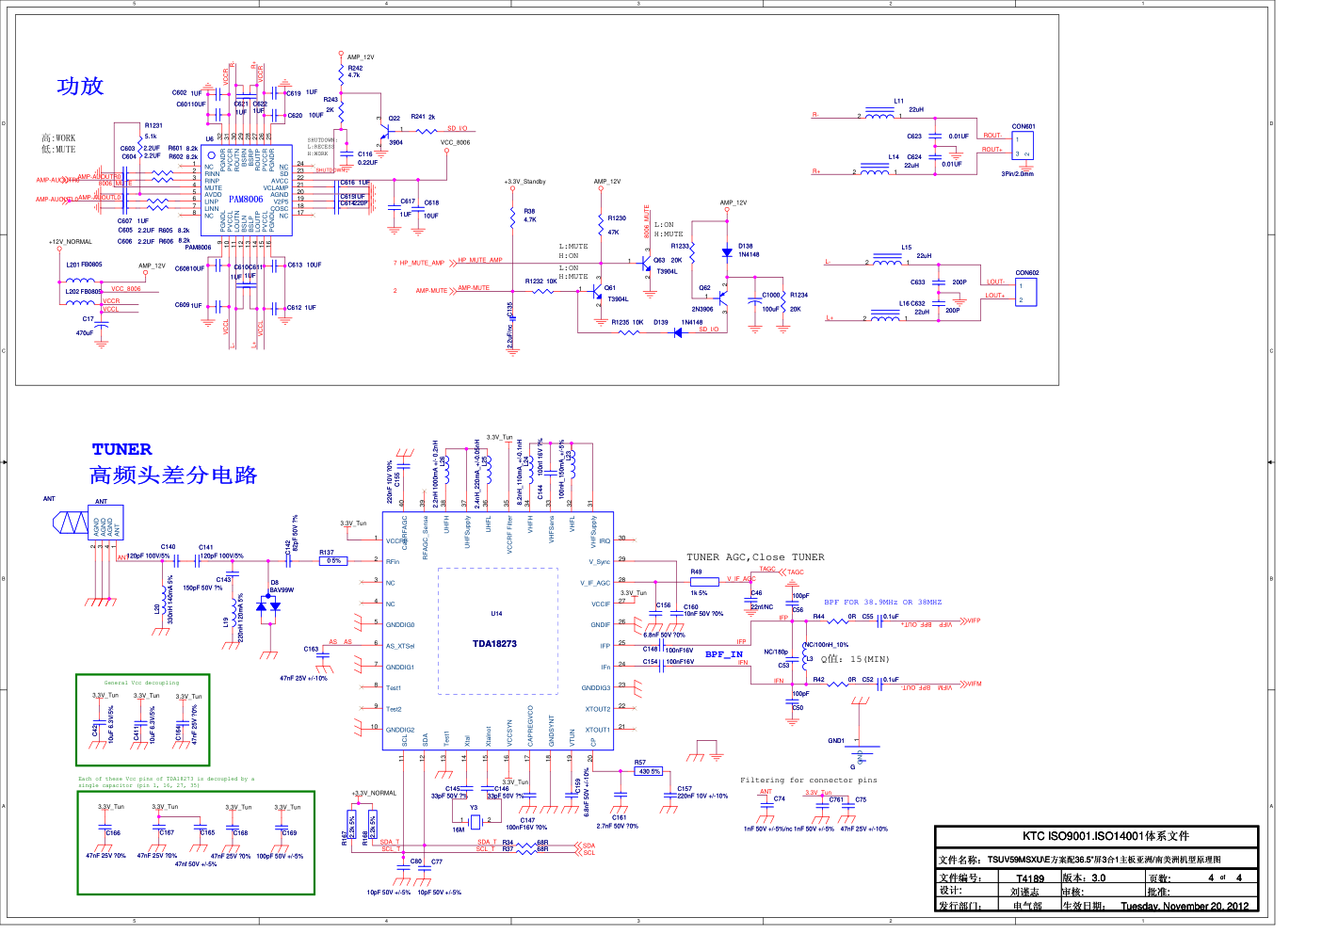The image size is (1322, 934).
Task: Click the R167 pull-up resistor label
Action: (x=345, y=837)
